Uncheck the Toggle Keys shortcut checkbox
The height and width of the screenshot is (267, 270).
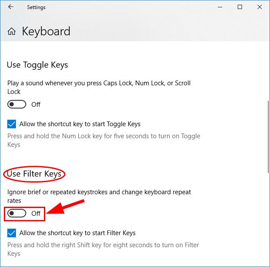tap(12, 124)
